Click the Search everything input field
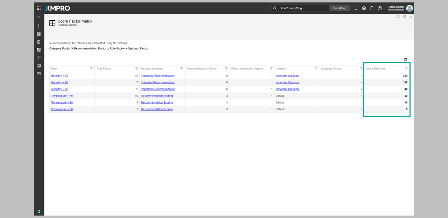Viewport: 448px width, 218px height. pyautogui.click(x=303, y=8)
